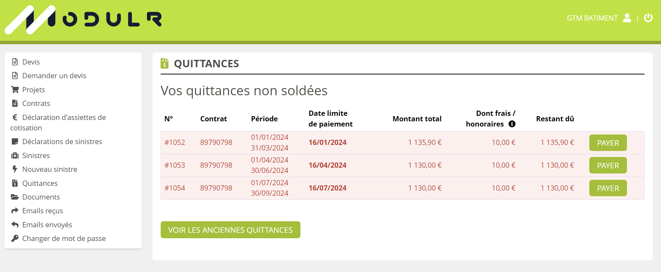Select Déclarations de sinistres in sidebar
The height and width of the screenshot is (272, 661).
point(62,142)
